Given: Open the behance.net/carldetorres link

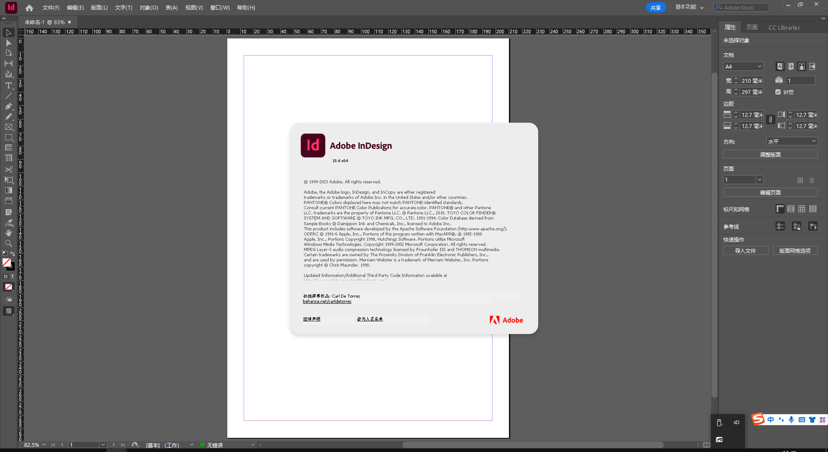Looking at the screenshot, I should [x=327, y=301].
